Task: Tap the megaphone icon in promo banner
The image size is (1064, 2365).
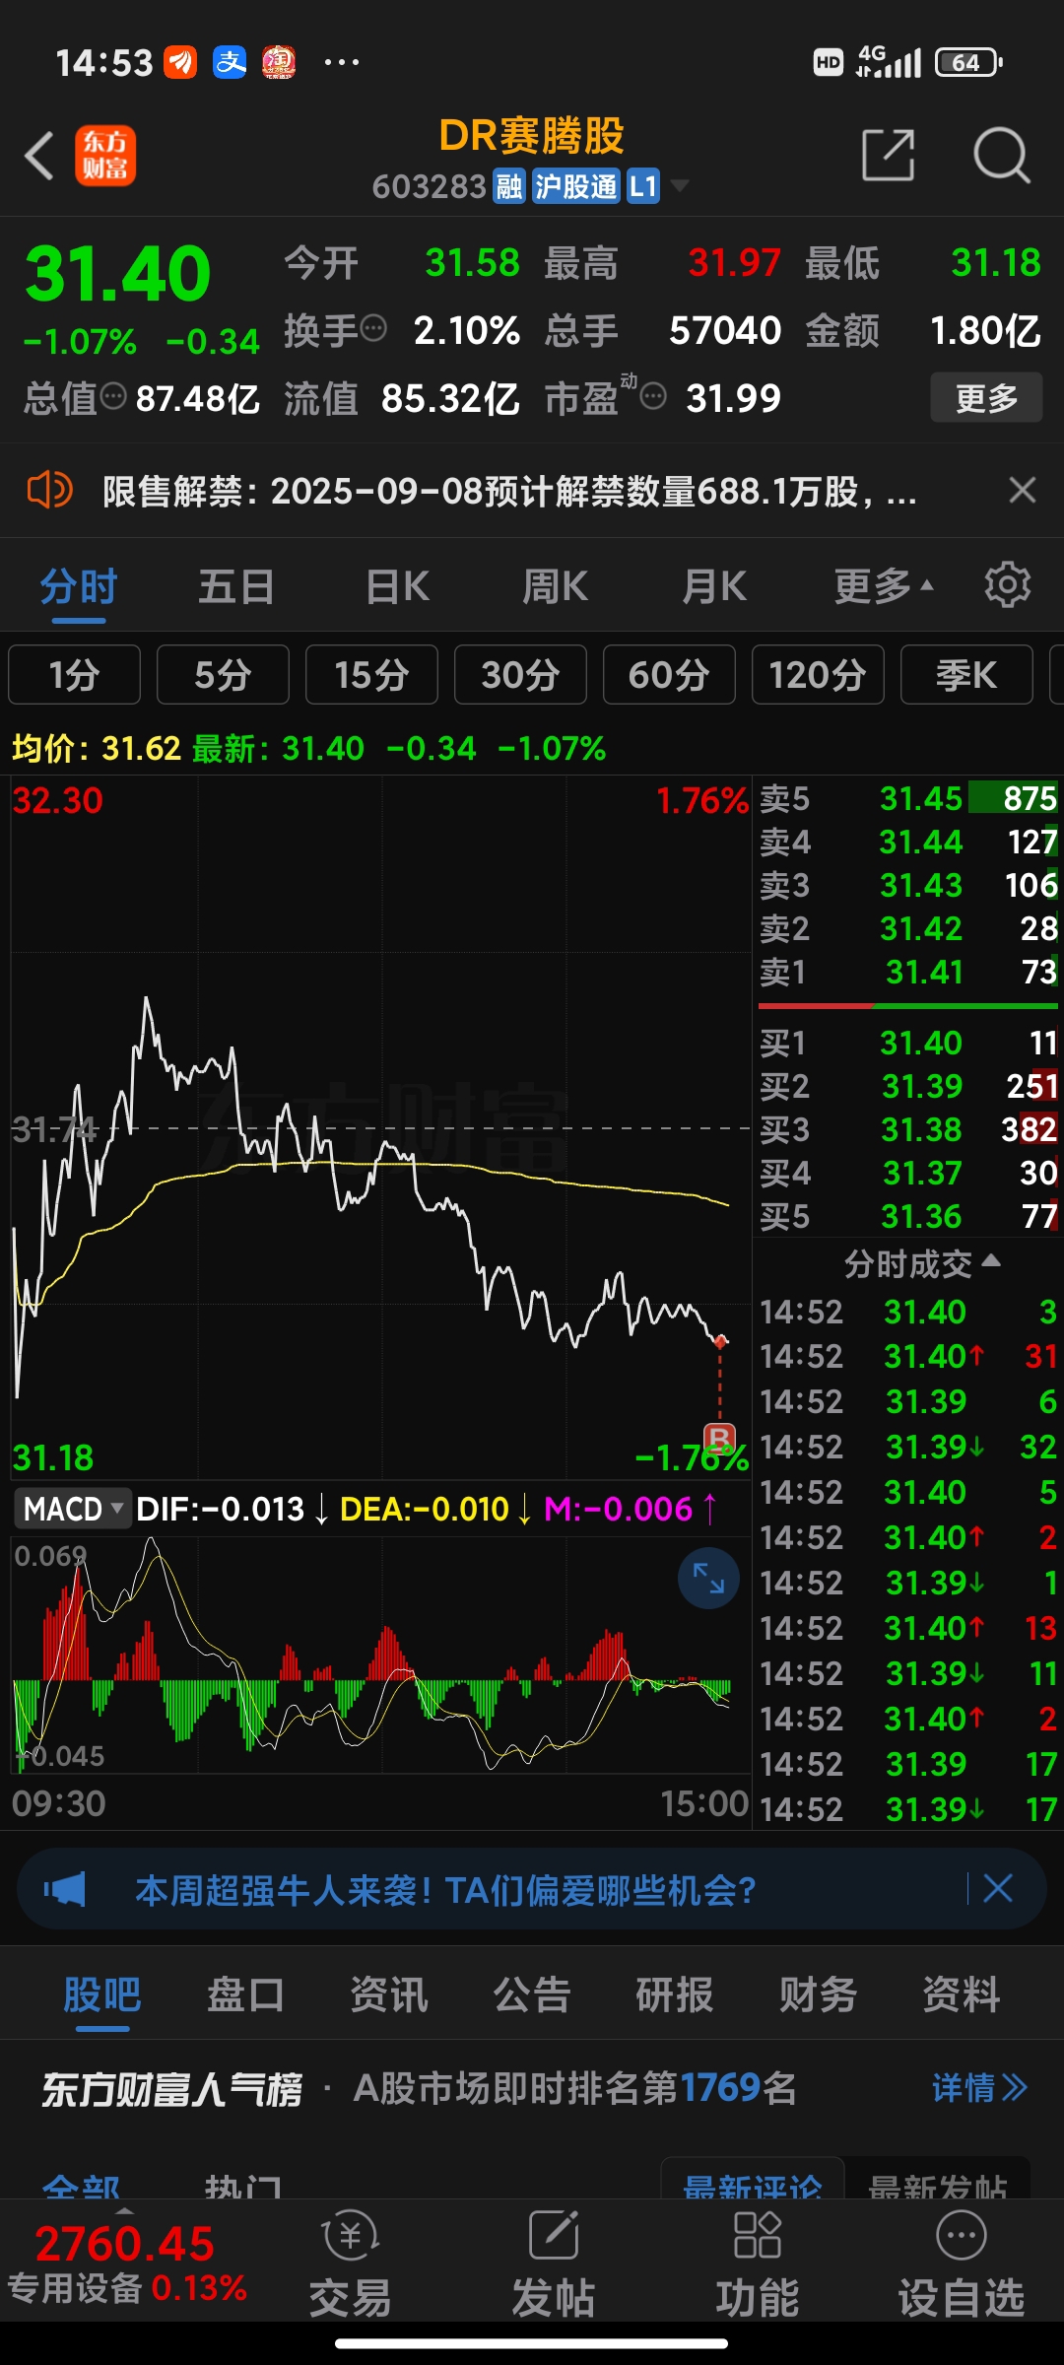Action: 65,1889
